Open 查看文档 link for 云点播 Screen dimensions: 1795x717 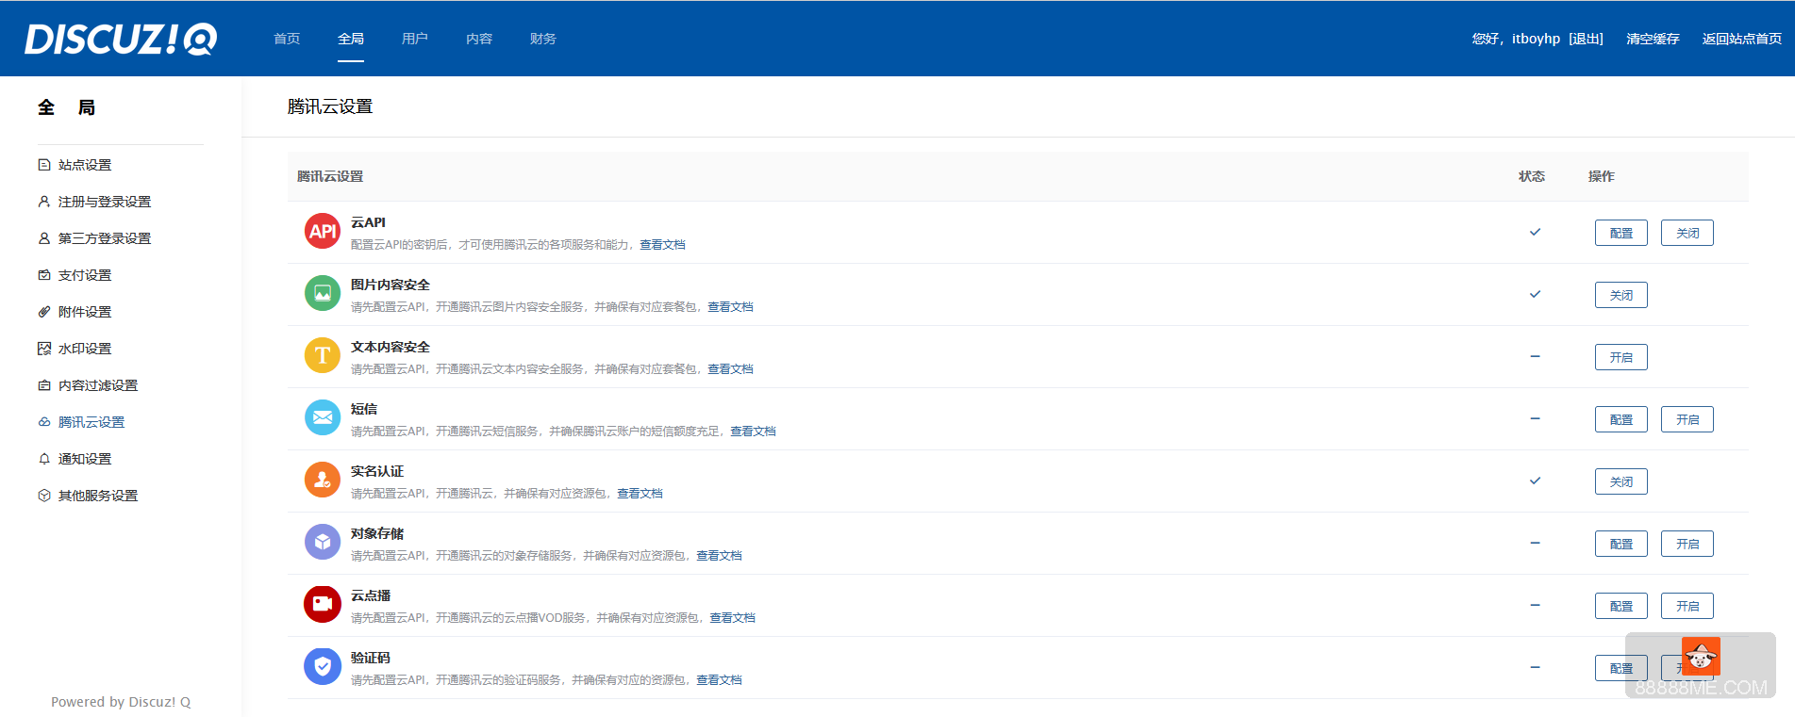732,618
